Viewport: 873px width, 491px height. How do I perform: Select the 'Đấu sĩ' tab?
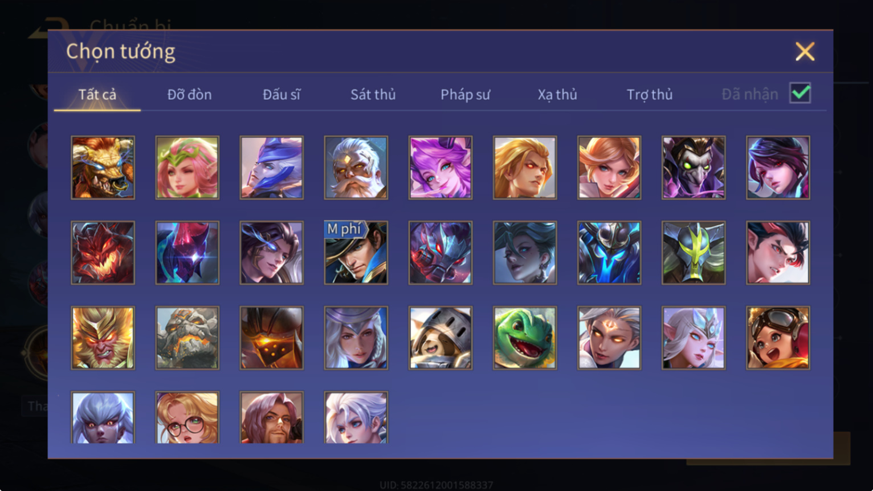point(282,95)
